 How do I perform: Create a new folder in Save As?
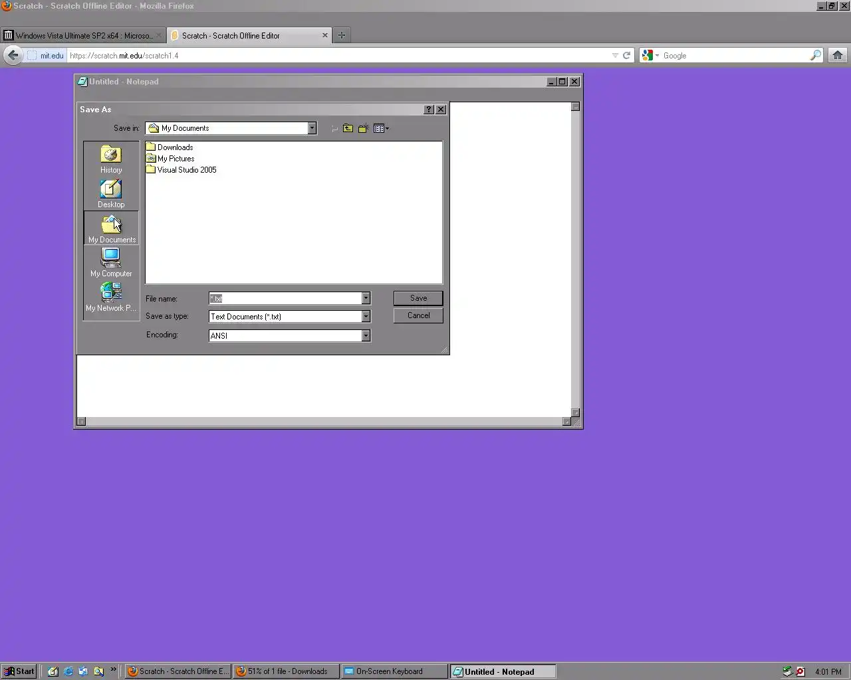[x=363, y=128]
